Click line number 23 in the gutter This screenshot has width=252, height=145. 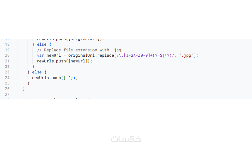click(7, 72)
